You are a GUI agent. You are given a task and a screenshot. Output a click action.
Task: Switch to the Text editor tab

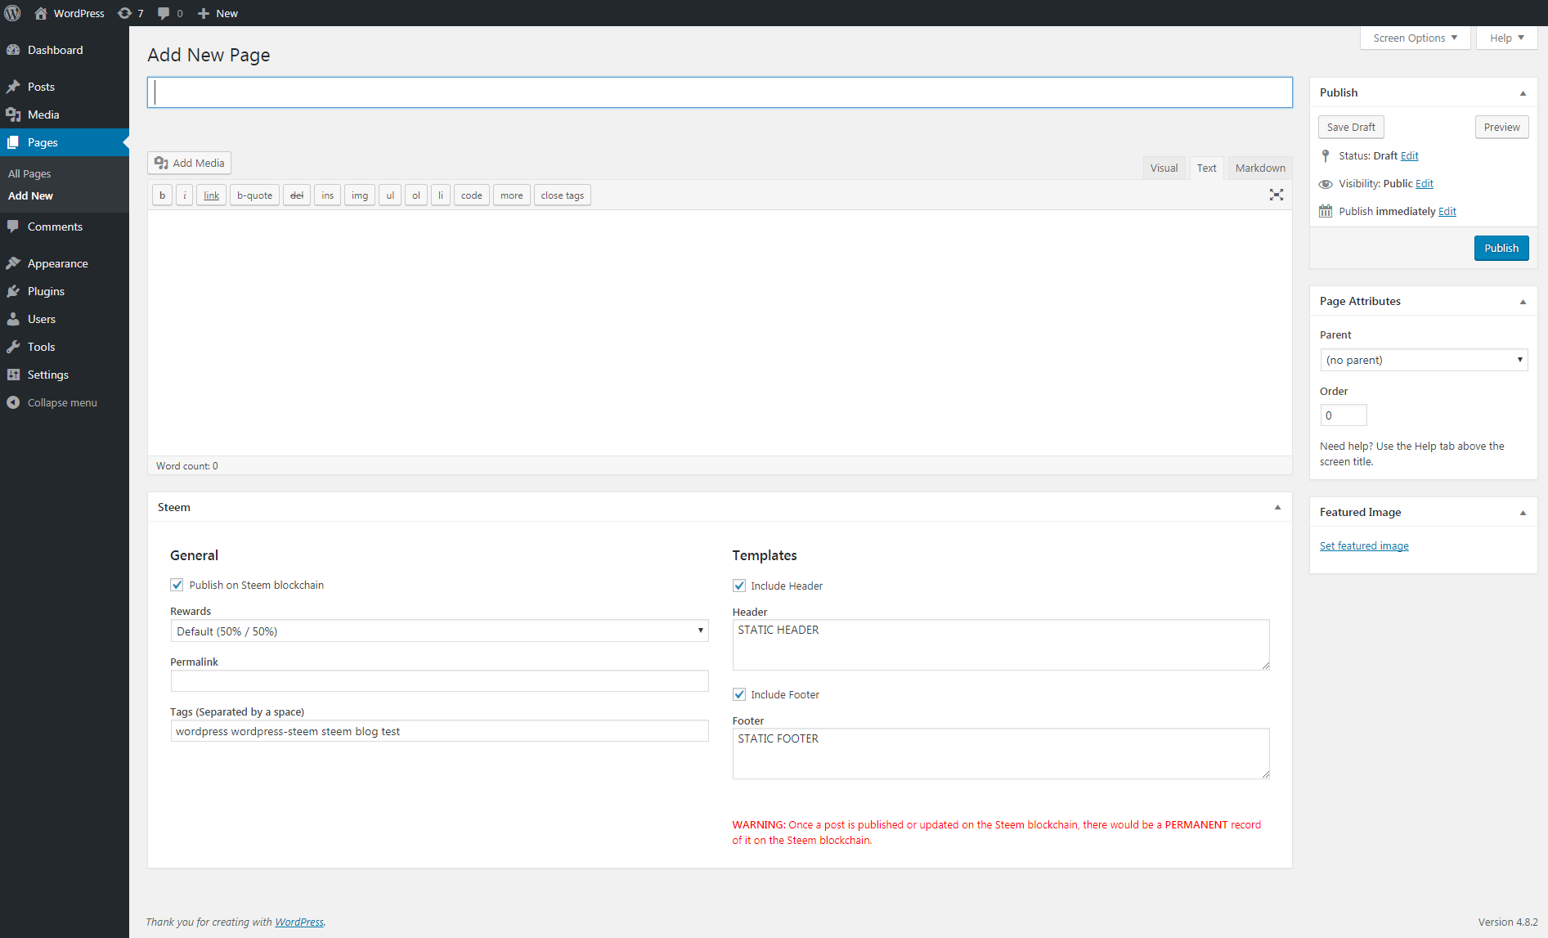pos(1206,168)
